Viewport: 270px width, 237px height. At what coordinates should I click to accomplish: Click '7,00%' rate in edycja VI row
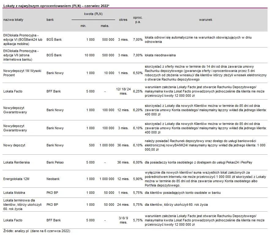pyautogui.click(x=138, y=39)
